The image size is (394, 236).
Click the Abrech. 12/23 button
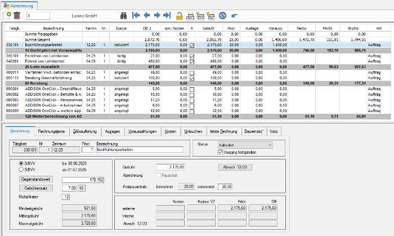pos(235,167)
